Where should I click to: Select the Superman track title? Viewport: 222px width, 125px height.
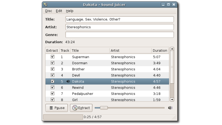(81, 57)
